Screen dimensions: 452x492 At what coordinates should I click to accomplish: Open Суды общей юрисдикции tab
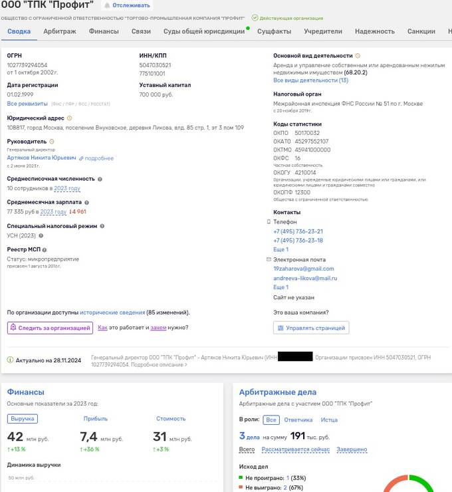click(x=204, y=31)
